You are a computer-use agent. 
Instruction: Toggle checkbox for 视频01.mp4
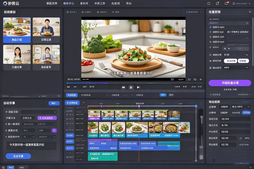pos(210,27)
